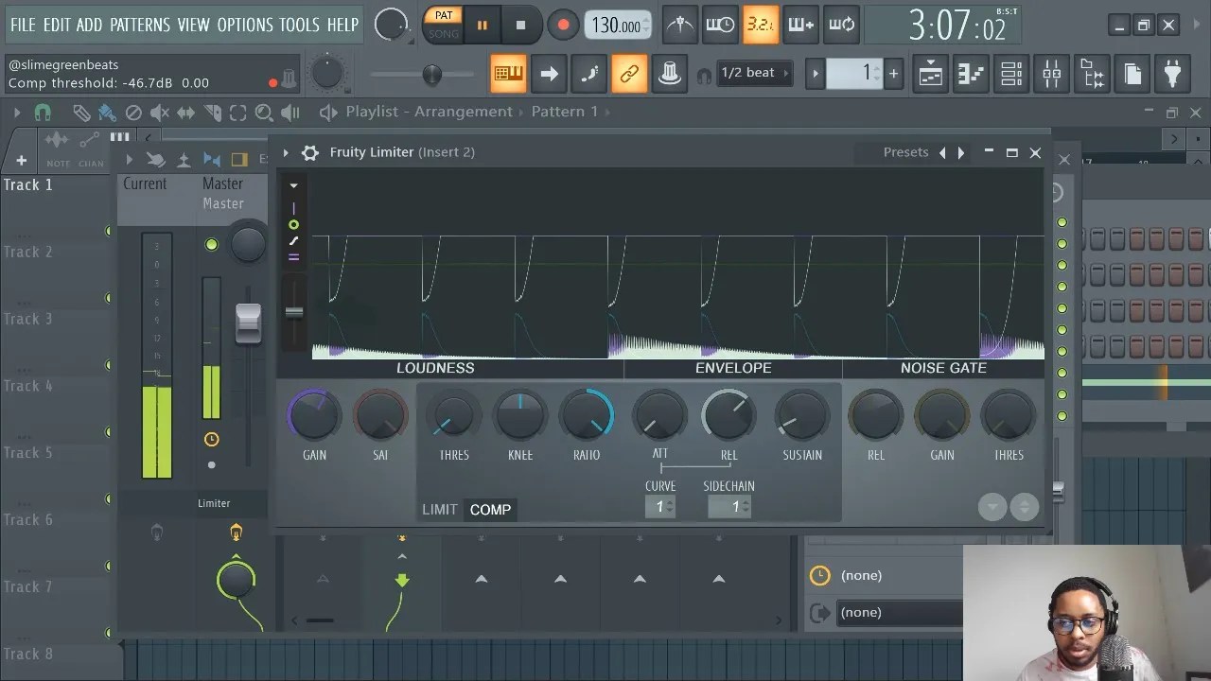Open the PATTERNS menu
This screenshot has height=681, width=1211.
tap(140, 25)
